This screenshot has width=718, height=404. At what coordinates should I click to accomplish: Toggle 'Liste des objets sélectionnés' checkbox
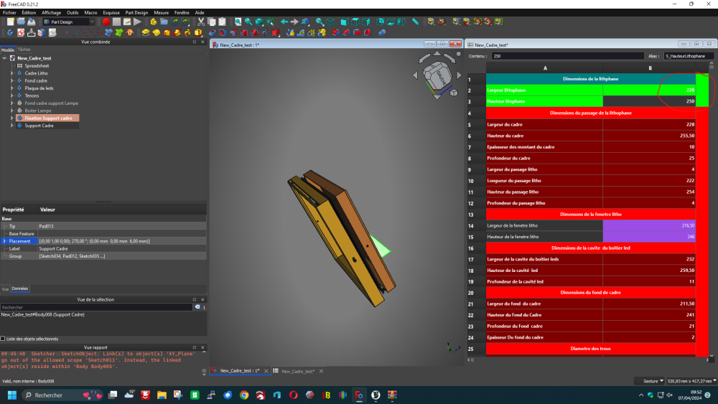click(x=3, y=339)
